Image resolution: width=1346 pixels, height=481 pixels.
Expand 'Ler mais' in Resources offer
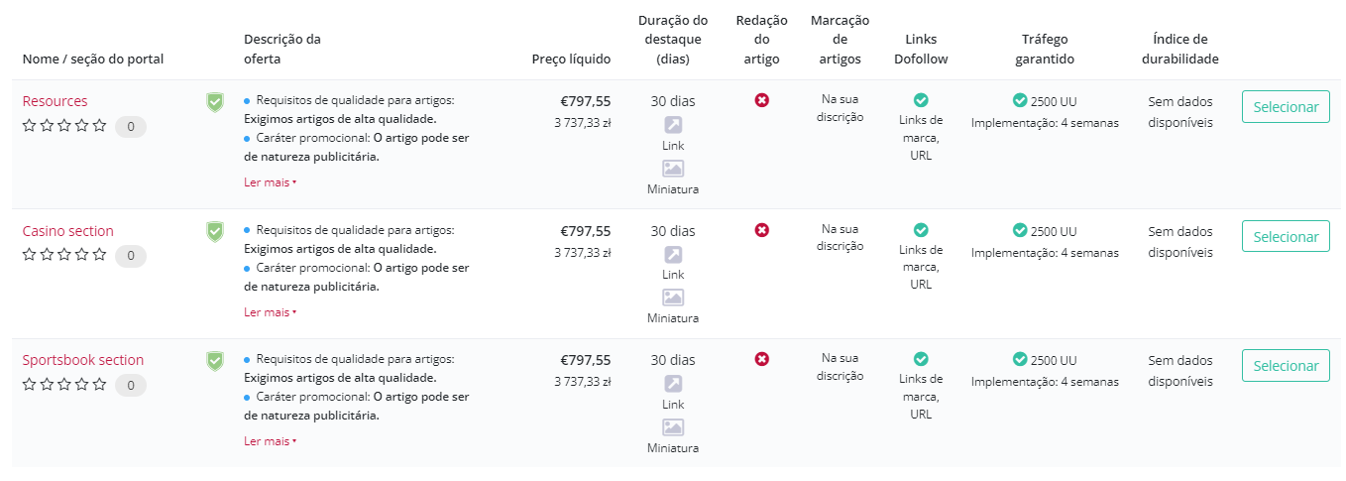268,182
